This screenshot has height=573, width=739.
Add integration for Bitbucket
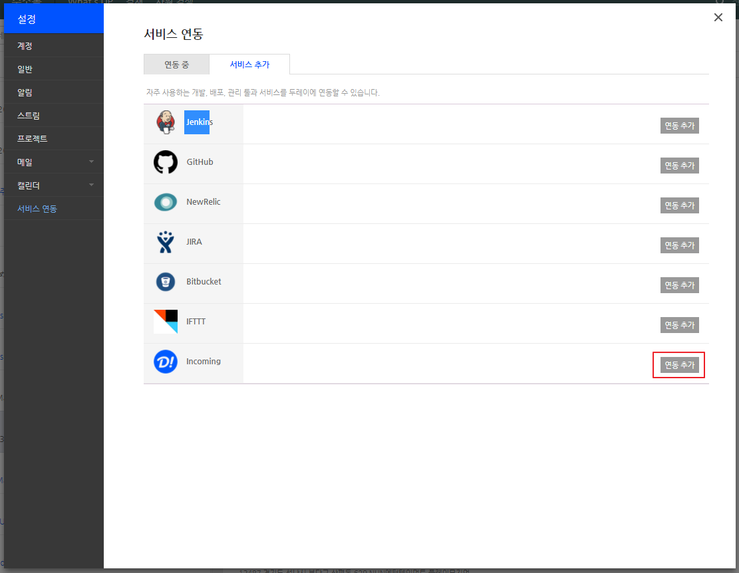679,285
